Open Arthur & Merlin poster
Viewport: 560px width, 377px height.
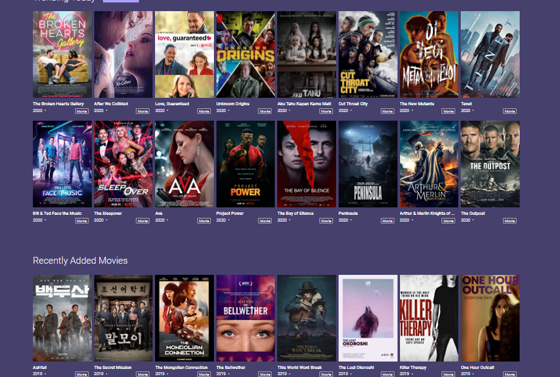coord(429,163)
